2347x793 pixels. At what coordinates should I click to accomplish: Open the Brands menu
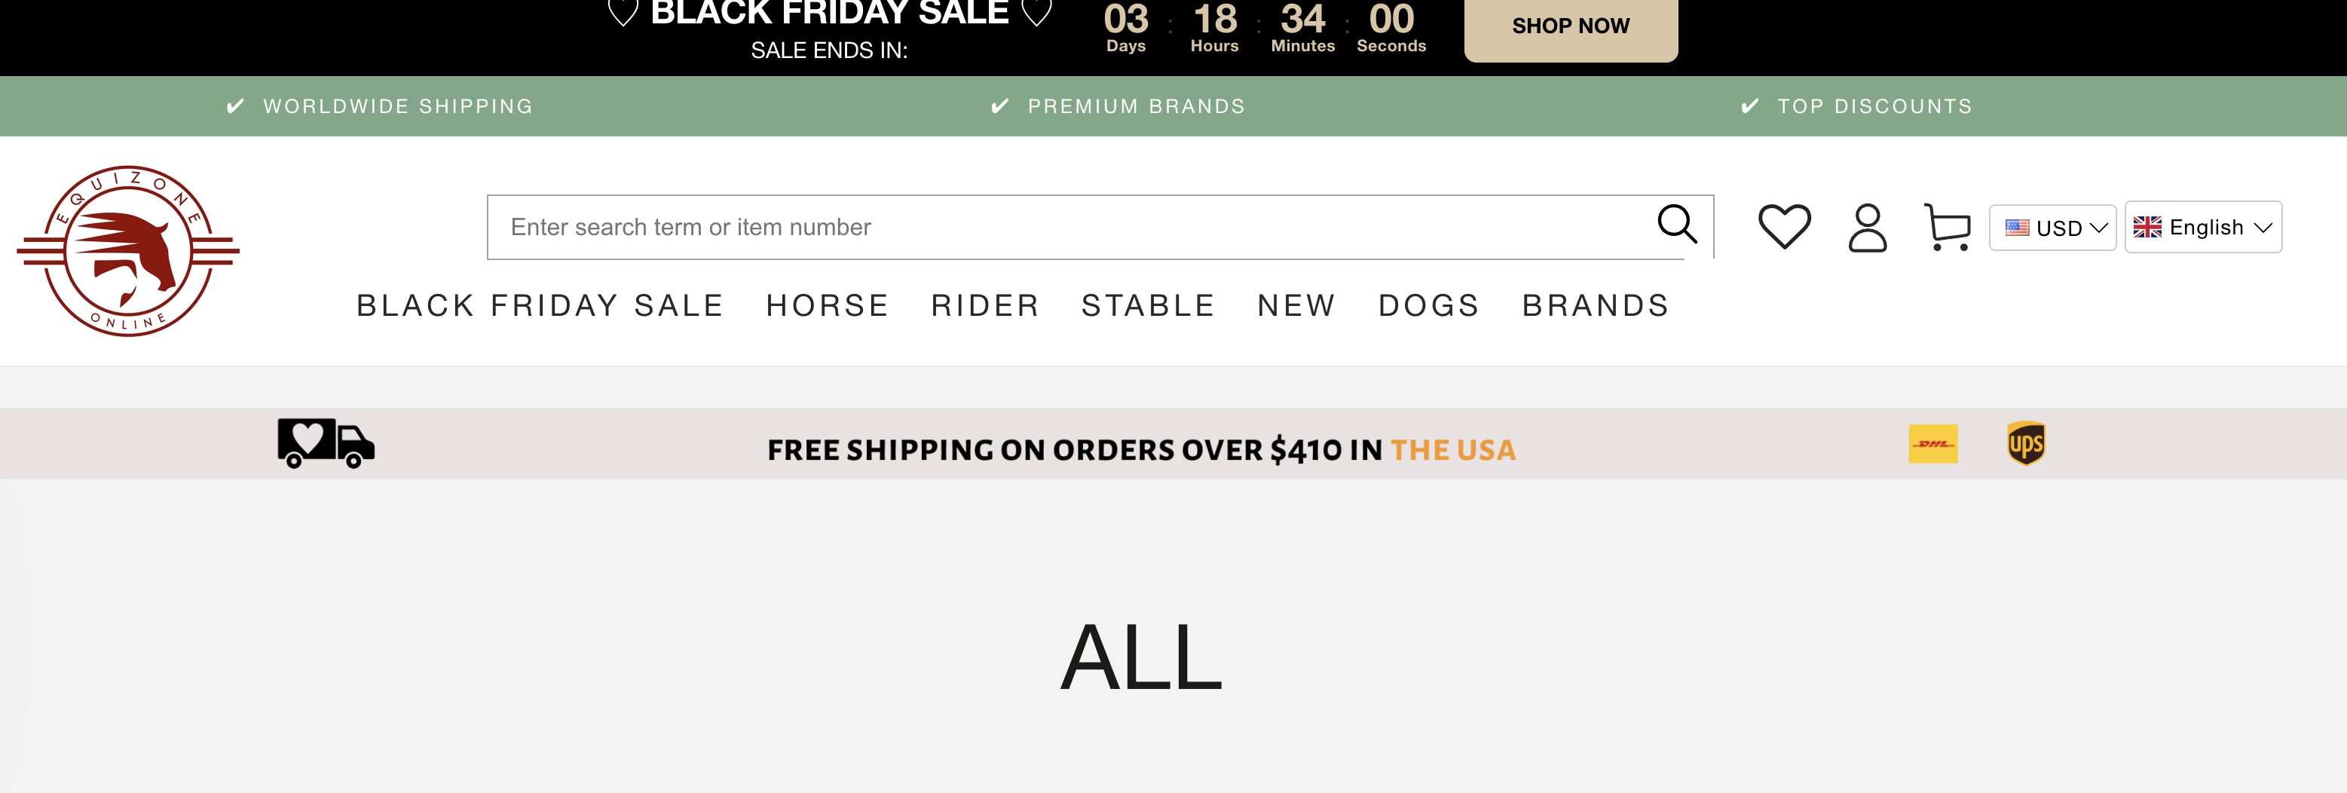coord(1596,305)
